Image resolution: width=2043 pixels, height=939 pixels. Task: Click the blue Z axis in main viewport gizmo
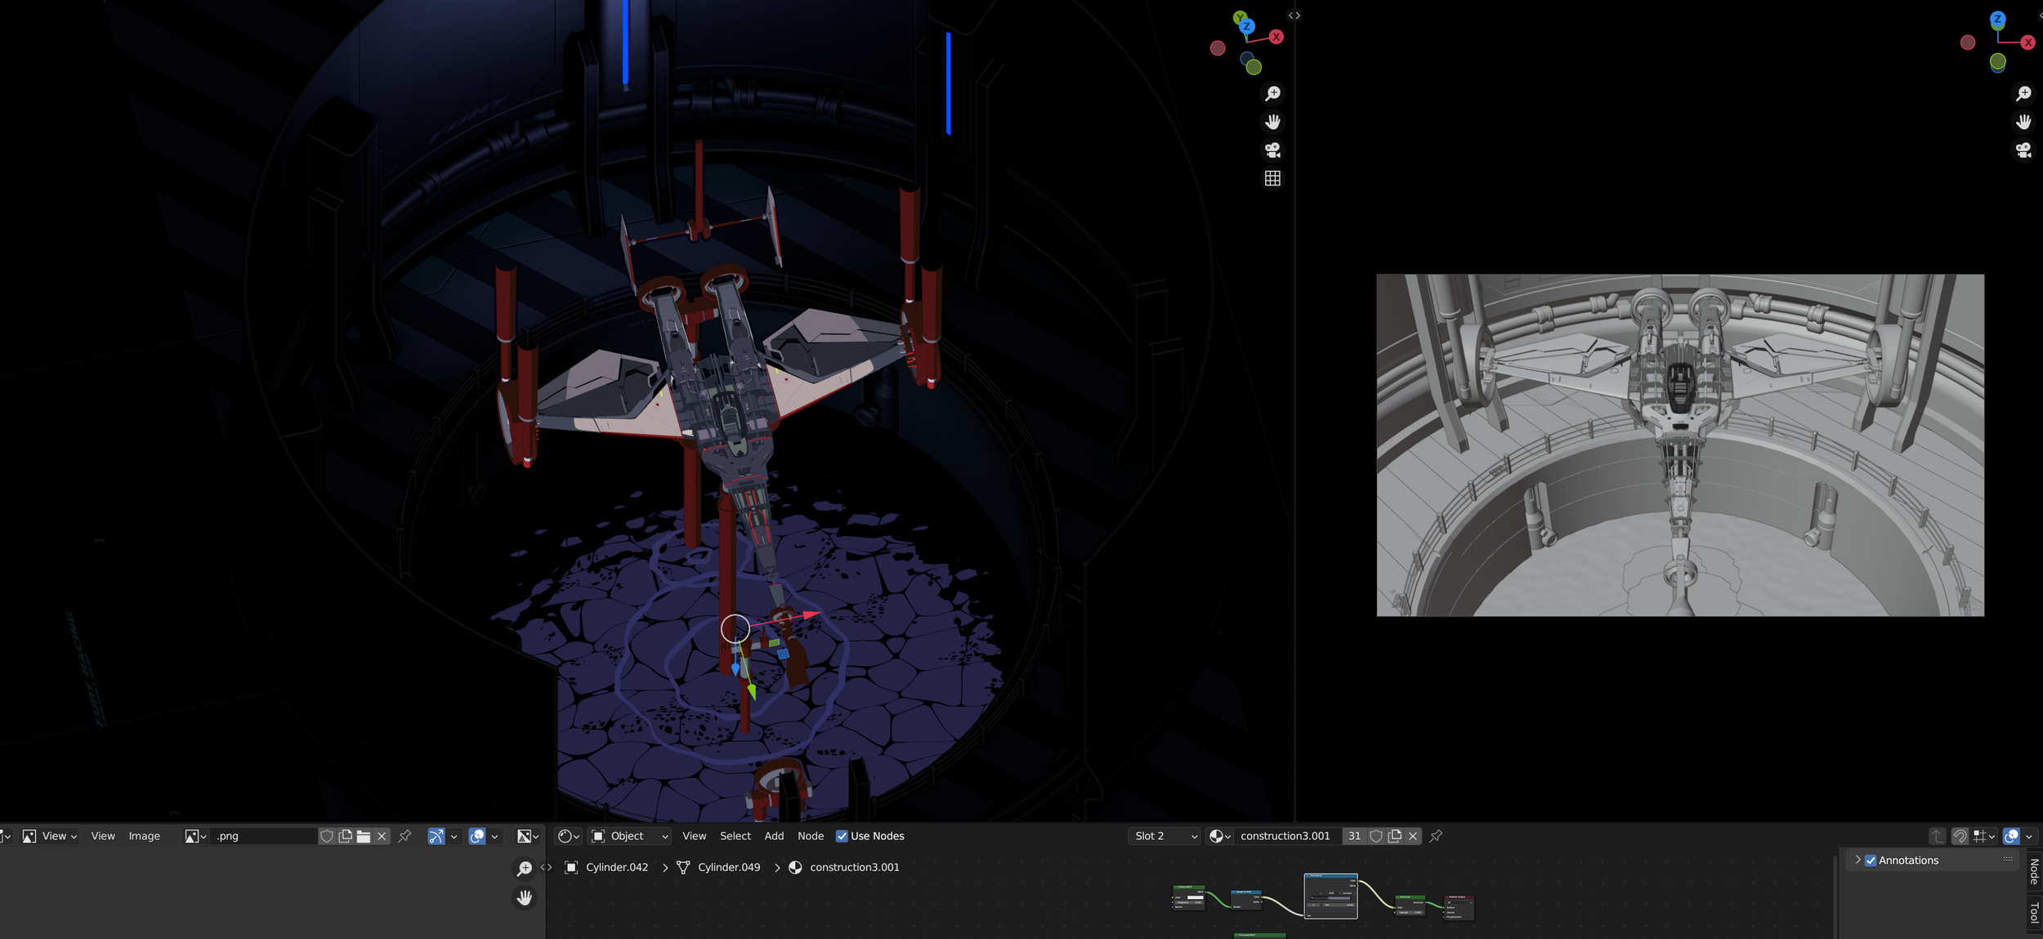coord(1247,26)
